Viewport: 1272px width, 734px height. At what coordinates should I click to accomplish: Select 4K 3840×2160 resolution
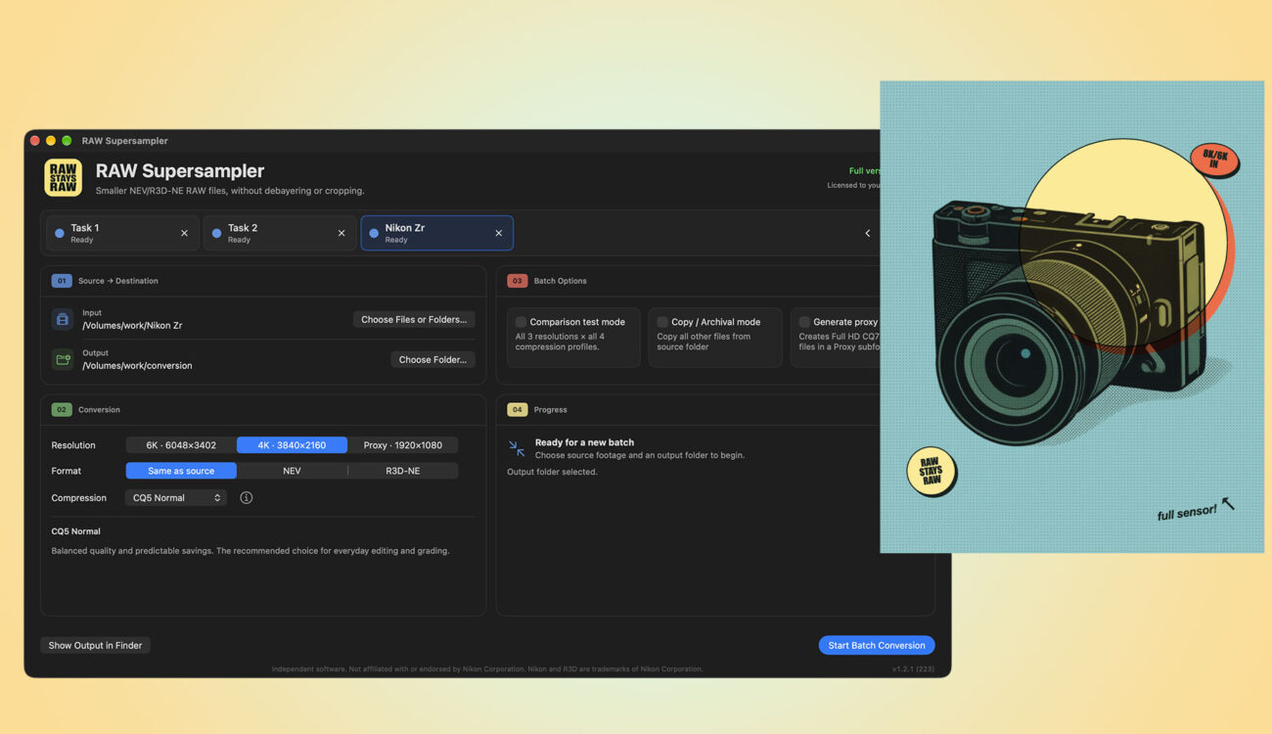pos(292,445)
